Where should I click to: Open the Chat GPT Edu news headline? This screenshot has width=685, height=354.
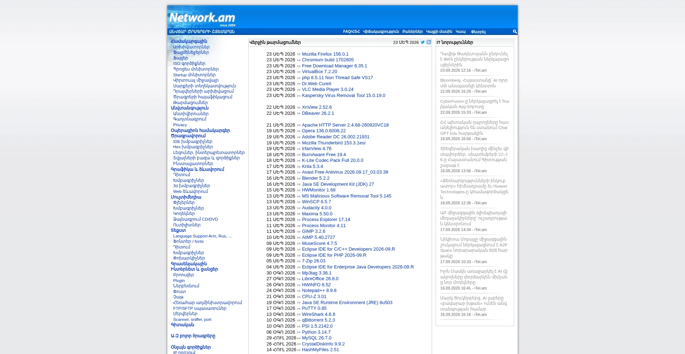click(x=475, y=128)
